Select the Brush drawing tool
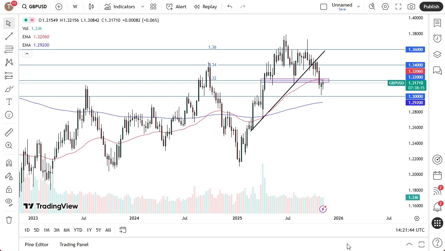445x251 pixels. (x=9, y=88)
